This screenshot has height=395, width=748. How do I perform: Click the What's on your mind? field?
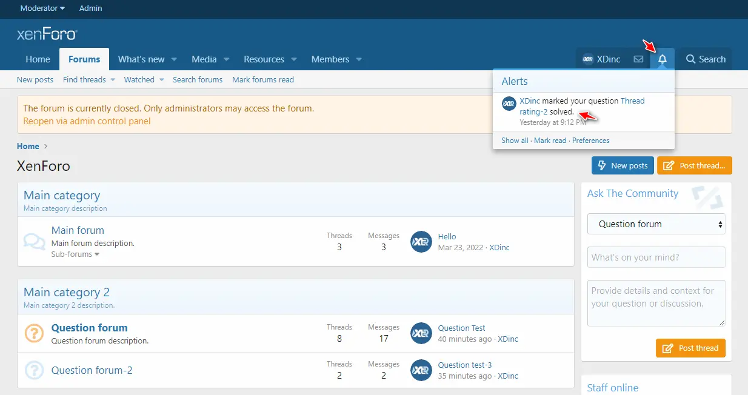click(x=656, y=257)
